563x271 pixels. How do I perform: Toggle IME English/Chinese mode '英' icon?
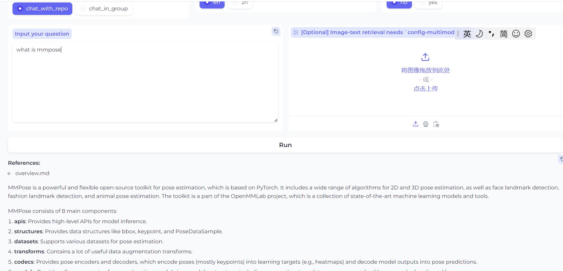[467, 34]
